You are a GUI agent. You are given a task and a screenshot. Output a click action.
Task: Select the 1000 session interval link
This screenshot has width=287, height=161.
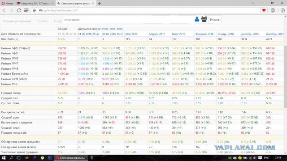pos(105,29)
